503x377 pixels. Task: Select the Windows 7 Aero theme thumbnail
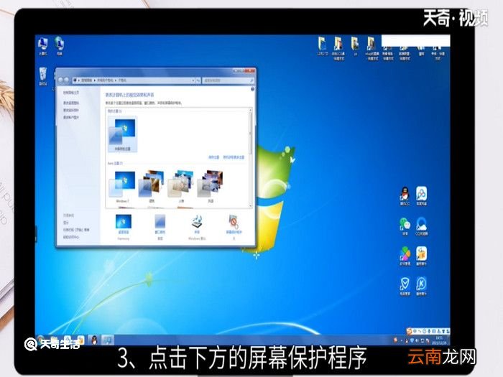tap(123, 187)
